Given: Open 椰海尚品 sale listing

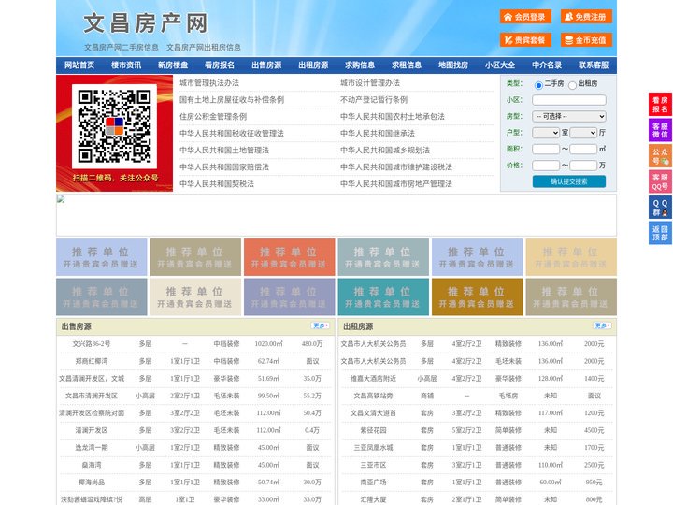Looking at the screenshot, I should [92, 483].
